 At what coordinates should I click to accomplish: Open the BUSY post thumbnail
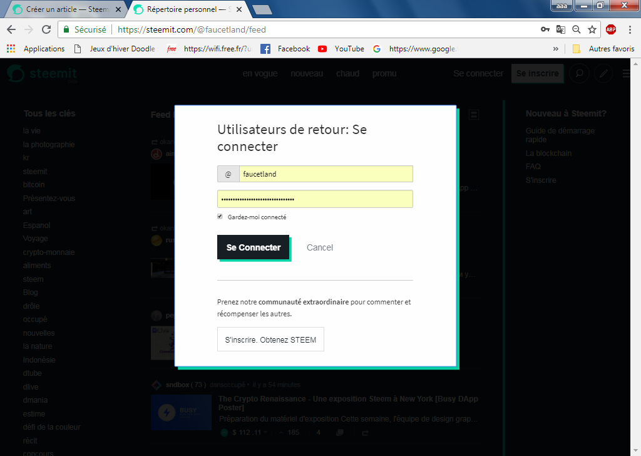(x=181, y=412)
